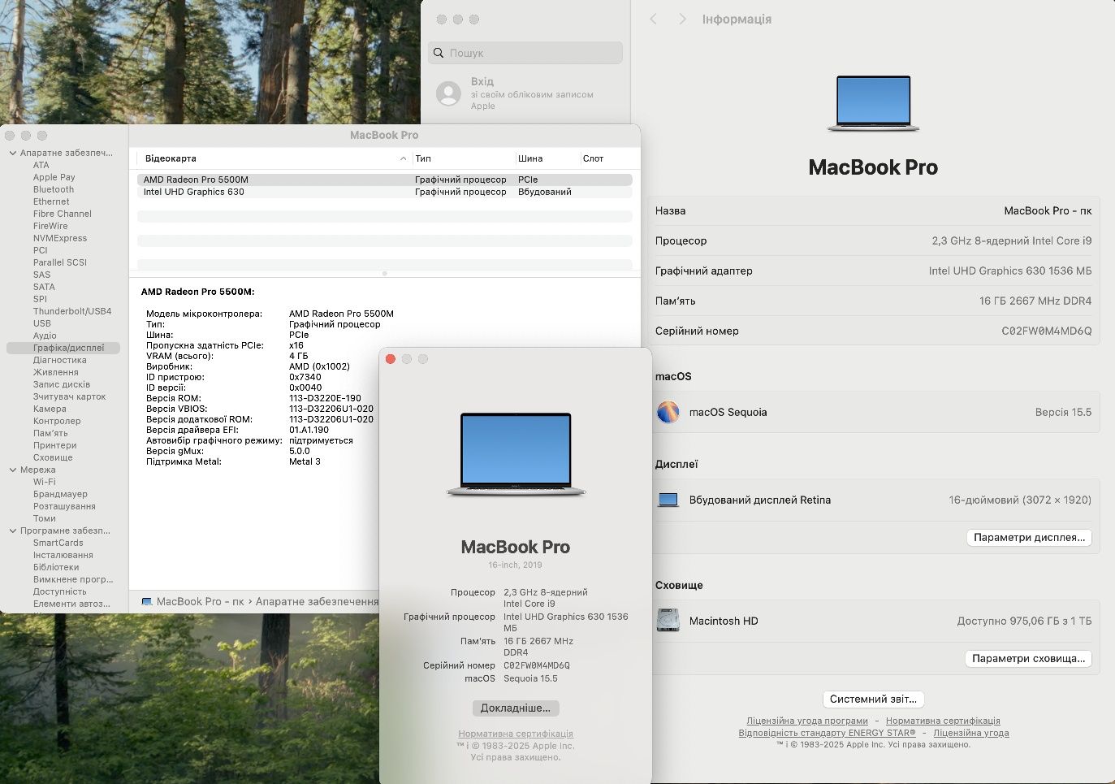Sort by the Відеокарта column arrow
1115x784 pixels.
(x=403, y=158)
